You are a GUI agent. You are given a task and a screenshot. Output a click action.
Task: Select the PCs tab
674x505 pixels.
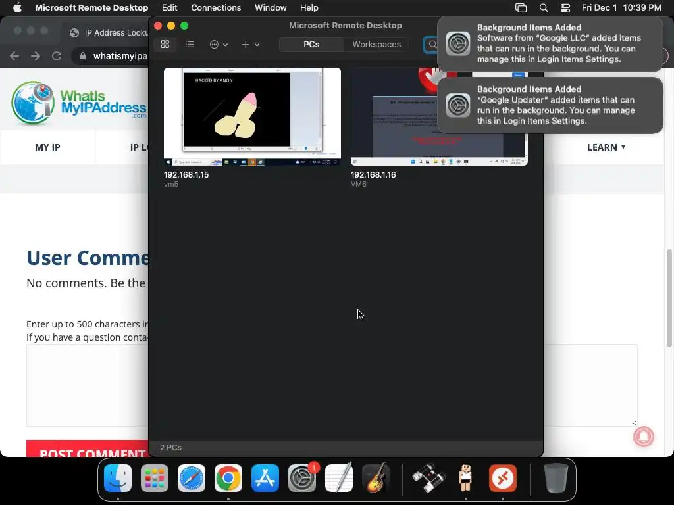pyautogui.click(x=311, y=44)
